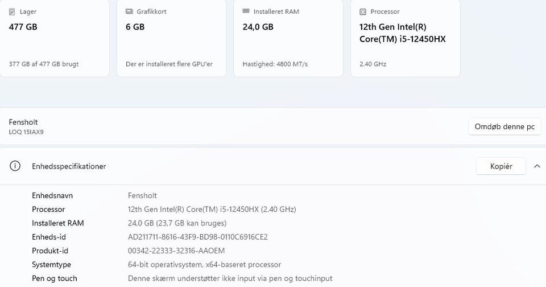The width and height of the screenshot is (546, 287).
Task: Click the Lager storage drive icon
Action: pyautogui.click(x=13, y=11)
